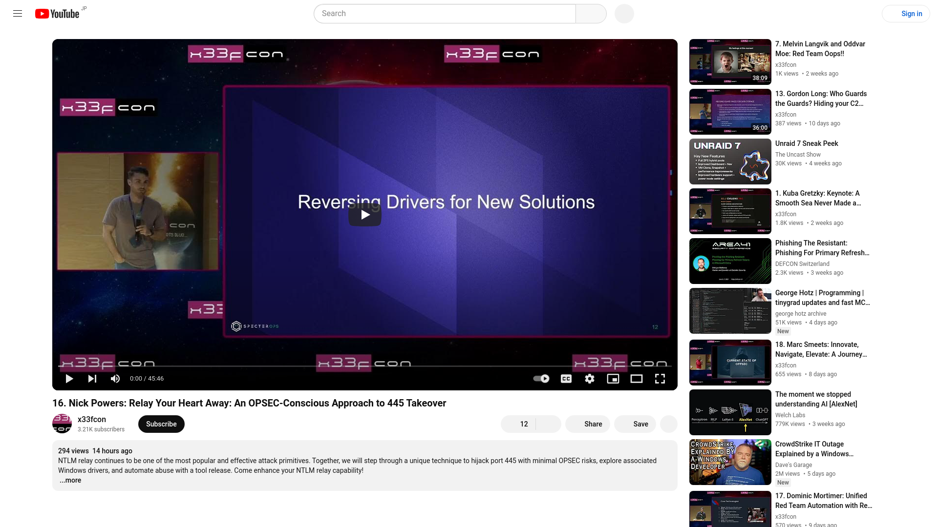Open the hamburger guide menu
Viewport: 938px width, 527px height.
[18, 14]
